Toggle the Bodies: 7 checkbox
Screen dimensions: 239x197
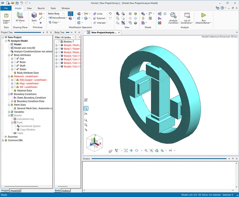point(59,41)
